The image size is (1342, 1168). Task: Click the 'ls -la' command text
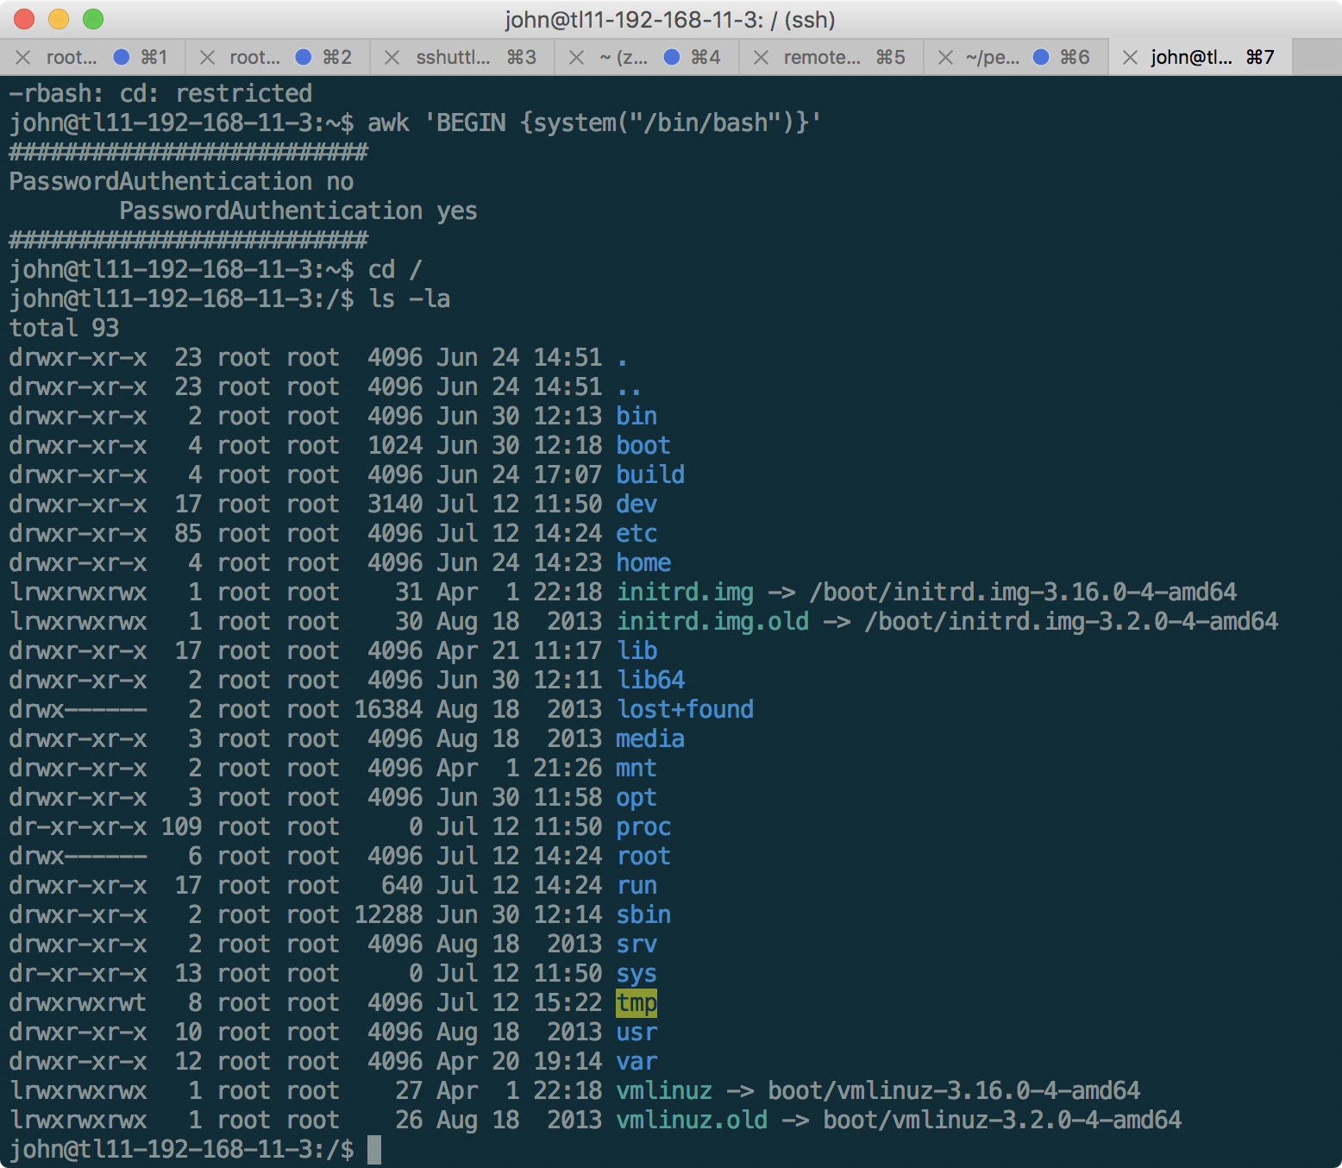point(410,298)
